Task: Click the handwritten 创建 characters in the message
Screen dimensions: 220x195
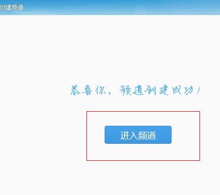Action: click(156, 90)
